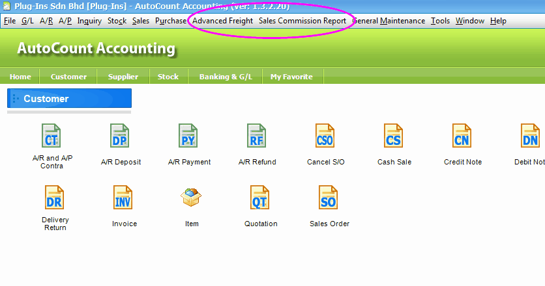Open the Tools menu
This screenshot has width=545, height=286.
pyautogui.click(x=441, y=21)
